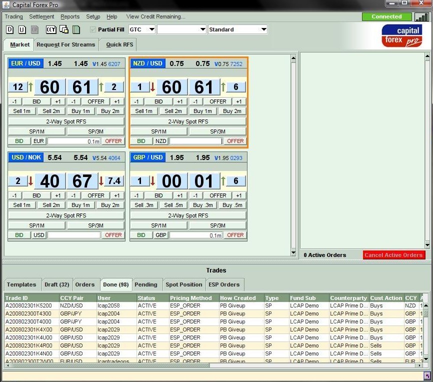Open the ESP Orders tab
Image resolution: width=433 pixels, height=382 pixels.
click(224, 285)
